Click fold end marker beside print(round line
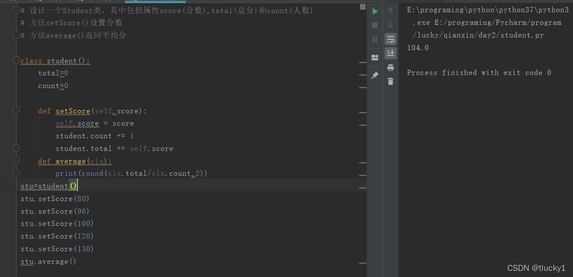The height and width of the screenshot is (277, 573). [16, 173]
